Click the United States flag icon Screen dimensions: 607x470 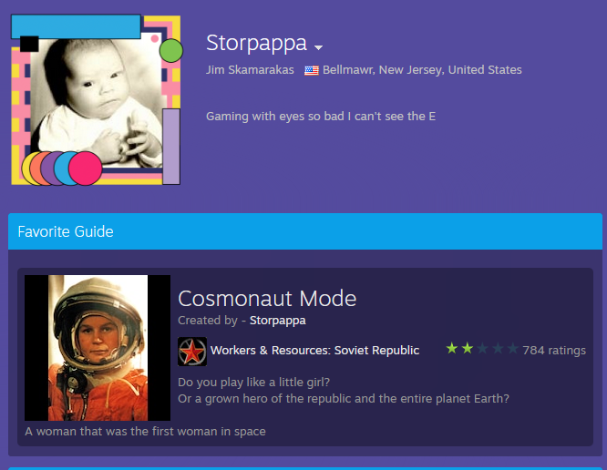311,70
